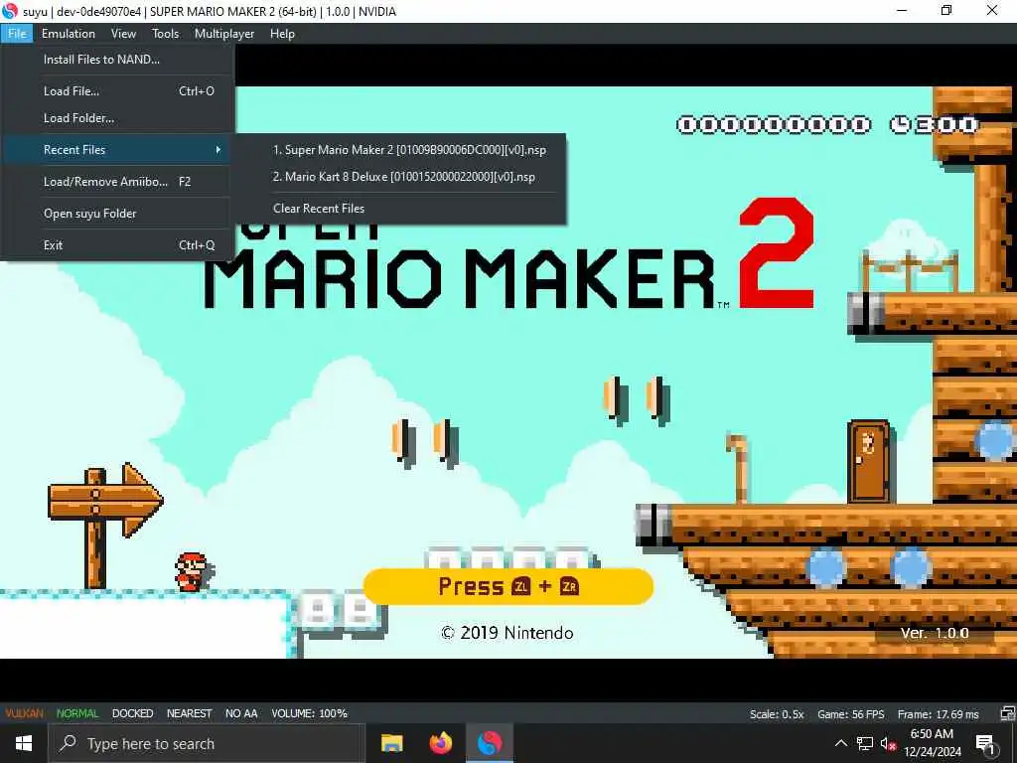The width and height of the screenshot is (1017, 763).
Task: Select Load File menu entry
Action: [x=117, y=91]
